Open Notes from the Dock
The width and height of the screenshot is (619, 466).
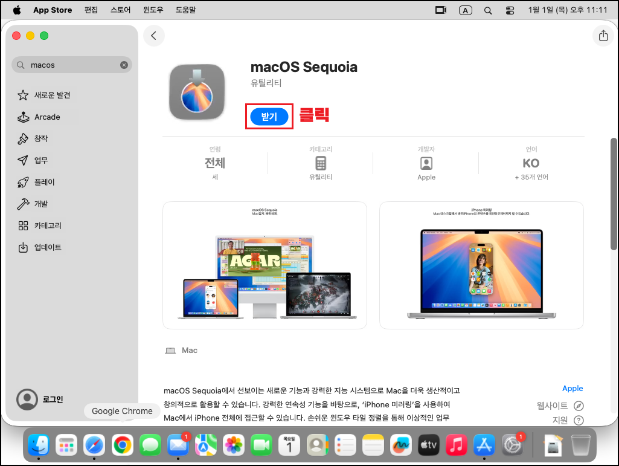pyautogui.click(x=373, y=445)
